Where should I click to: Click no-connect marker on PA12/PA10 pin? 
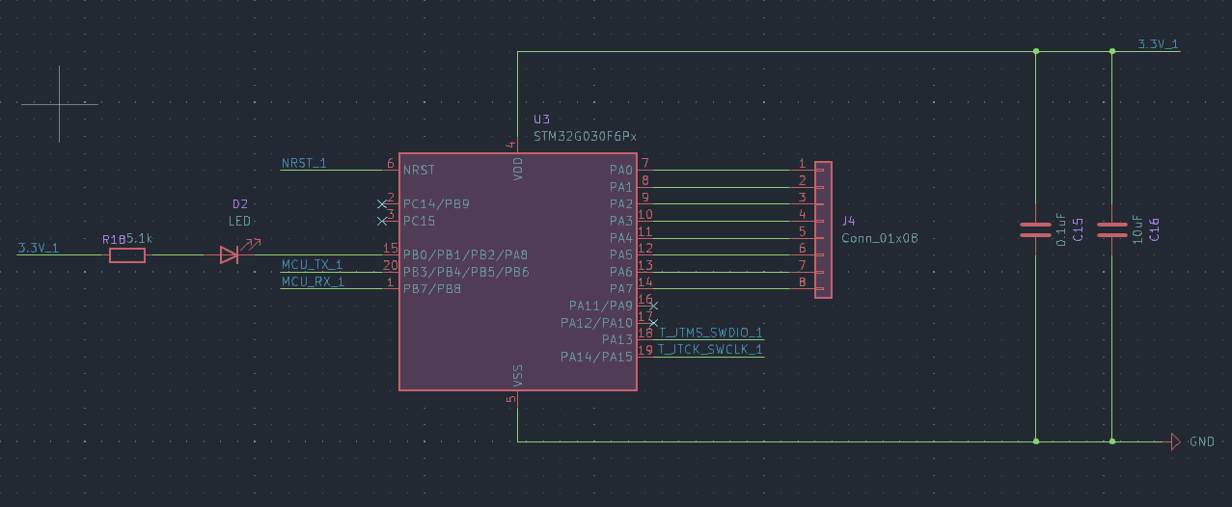[654, 322]
